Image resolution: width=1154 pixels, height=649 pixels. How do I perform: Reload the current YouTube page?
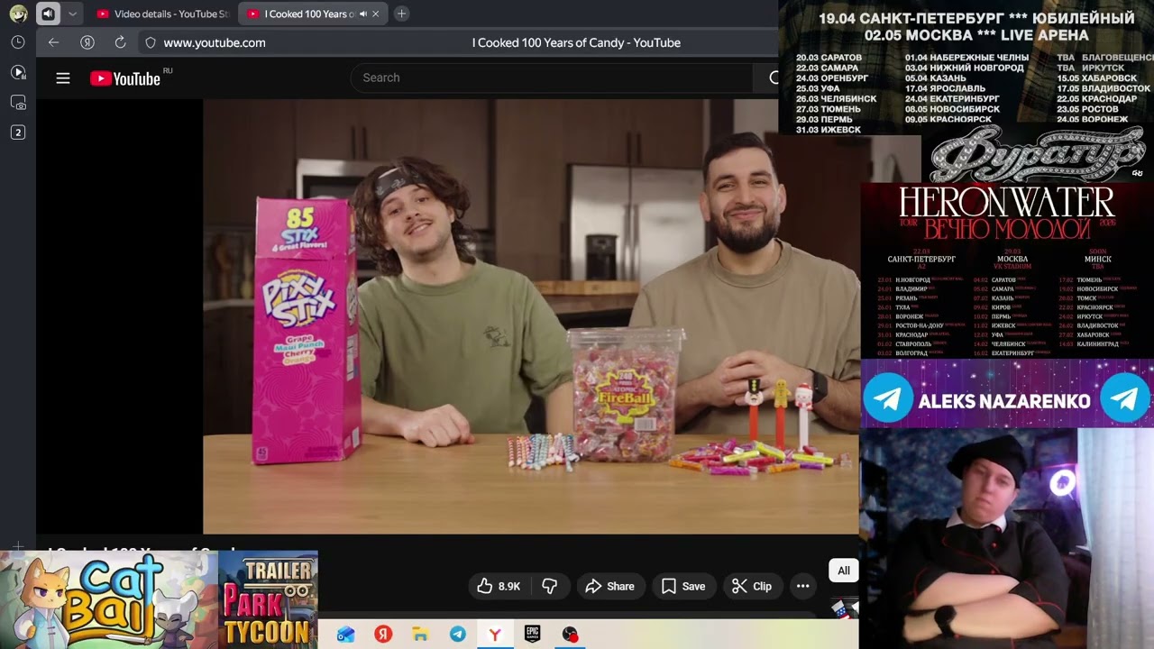[x=120, y=42]
